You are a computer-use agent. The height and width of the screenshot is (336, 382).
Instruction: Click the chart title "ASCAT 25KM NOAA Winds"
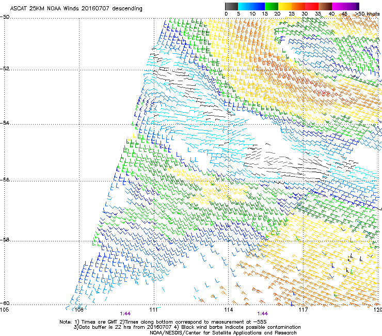pos(44,8)
